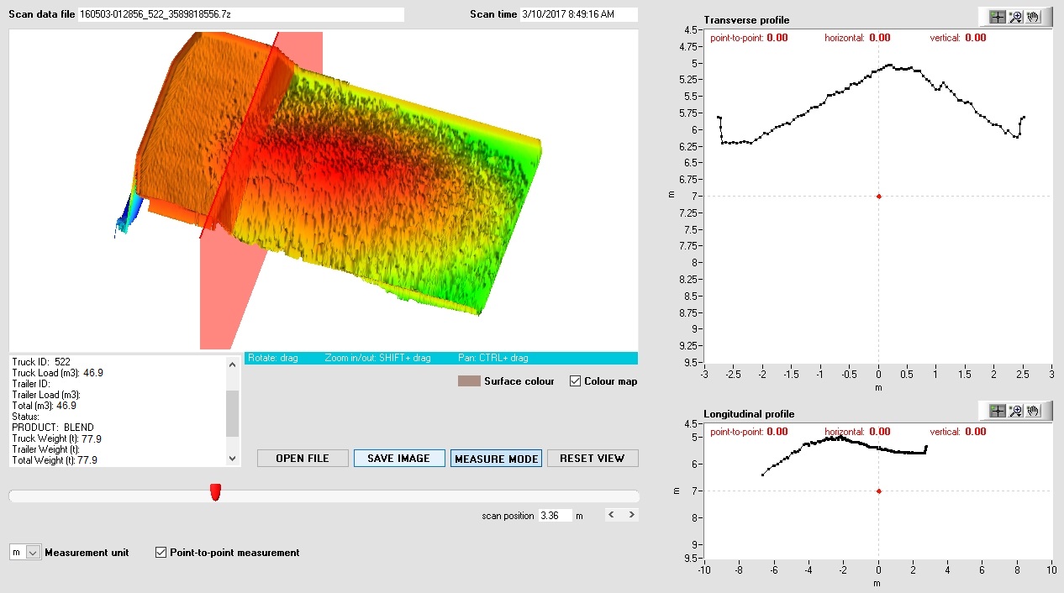The height and width of the screenshot is (593, 1064).
Task: Click the scan position value field
Action: click(555, 515)
